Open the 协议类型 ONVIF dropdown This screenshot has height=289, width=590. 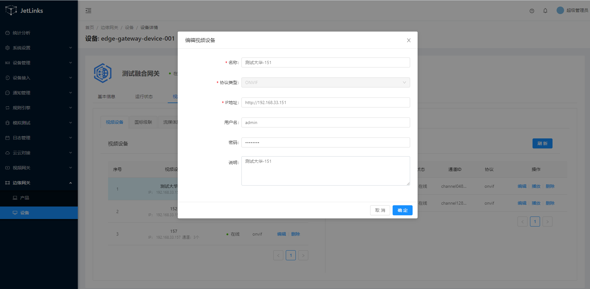(325, 82)
